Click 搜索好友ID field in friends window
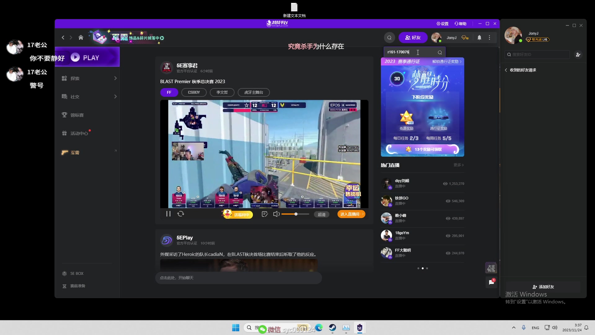This screenshot has width=595, height=335. pos(537,55)
